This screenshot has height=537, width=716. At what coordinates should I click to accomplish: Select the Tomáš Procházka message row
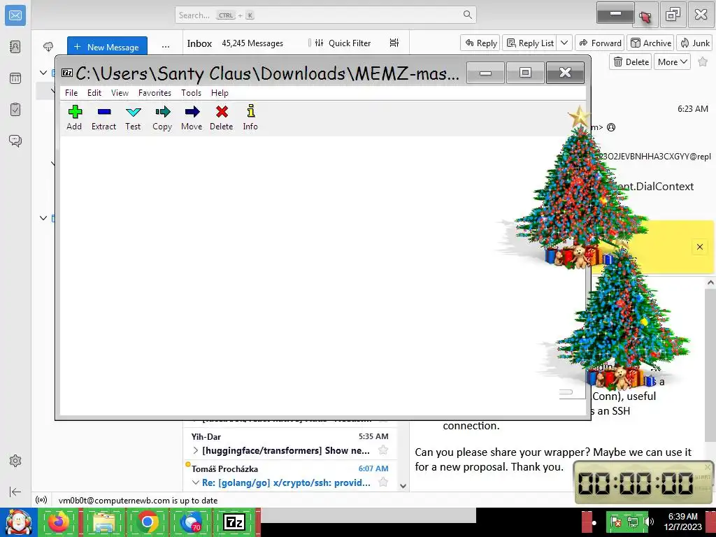[290, 475]
